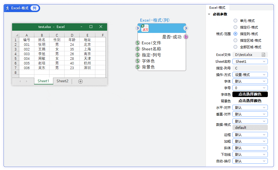The image size is (278, 170).
Task: Open the 操作-方式 dropdown showing 设置-格式
Action: tap(250, 75)
